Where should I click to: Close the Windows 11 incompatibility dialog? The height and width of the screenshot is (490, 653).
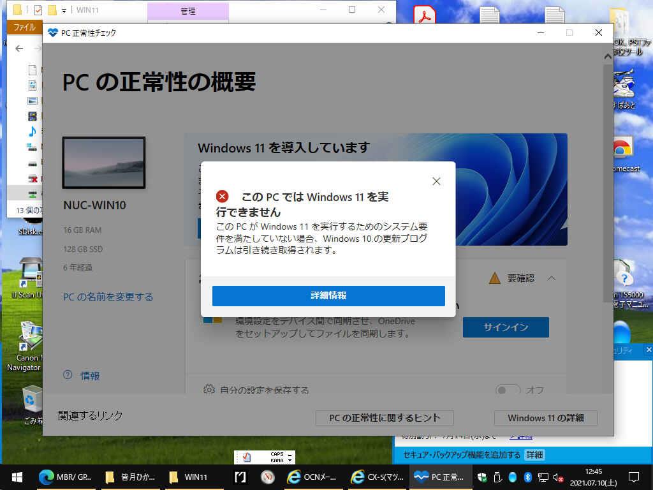coord(436,181)
